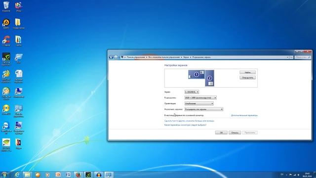Screen dimensions: 316x178
Task: Open Windows Explorer from the taskbar
Action: [x=27, y=175]
